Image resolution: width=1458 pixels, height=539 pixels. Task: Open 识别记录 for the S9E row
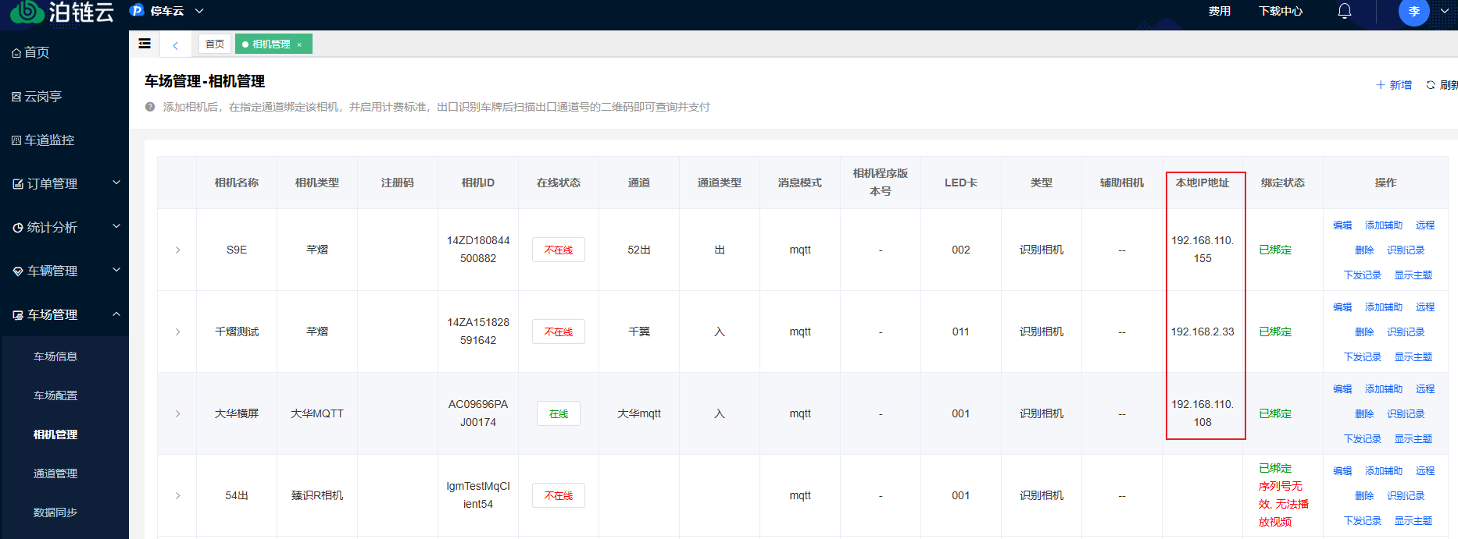(1406, 250)
